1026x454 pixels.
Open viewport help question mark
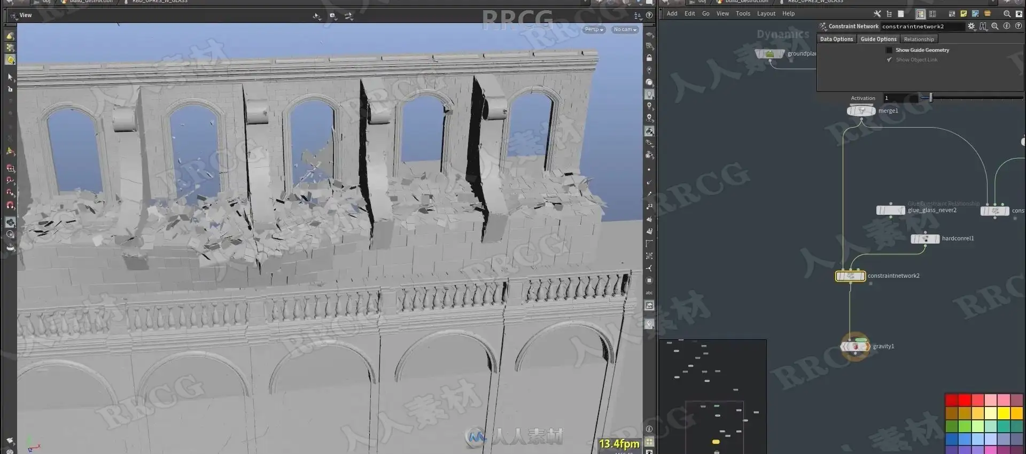[649, 15]
